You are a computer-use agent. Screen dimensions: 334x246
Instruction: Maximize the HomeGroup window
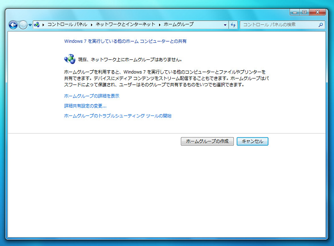click(x=304, y=12)
